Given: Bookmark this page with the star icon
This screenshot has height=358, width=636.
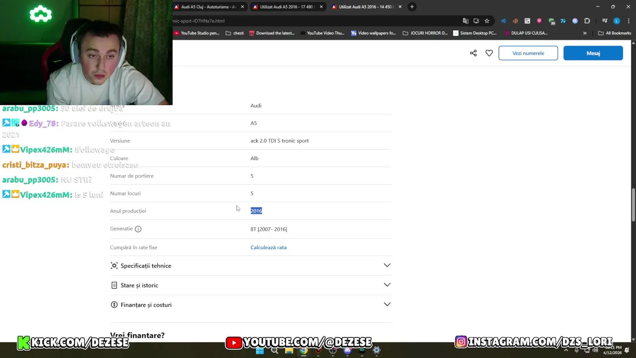Looking at the screenshot, I should [487, 21].
